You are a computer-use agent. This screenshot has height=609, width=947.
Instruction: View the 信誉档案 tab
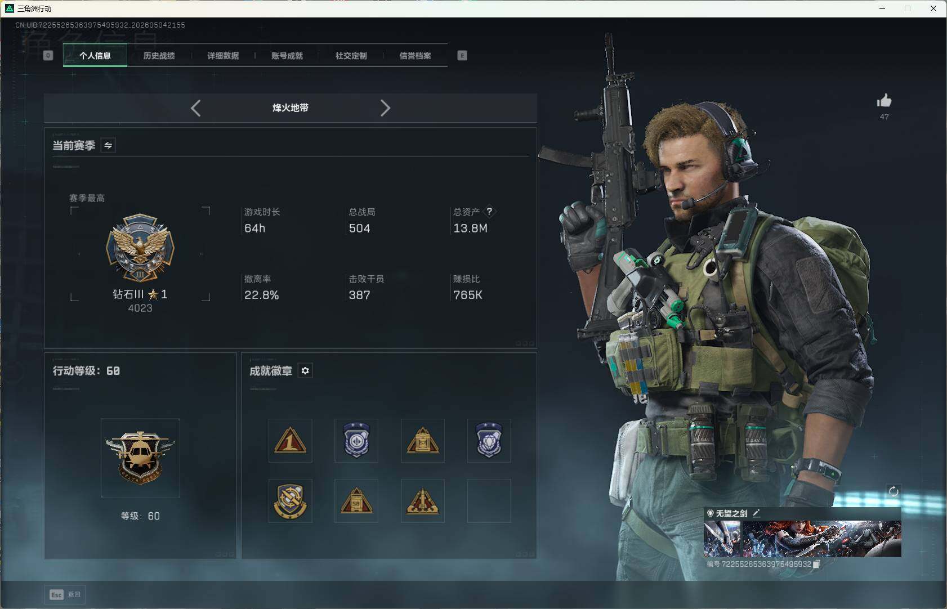pyautogui.click(x=415, y=55)
